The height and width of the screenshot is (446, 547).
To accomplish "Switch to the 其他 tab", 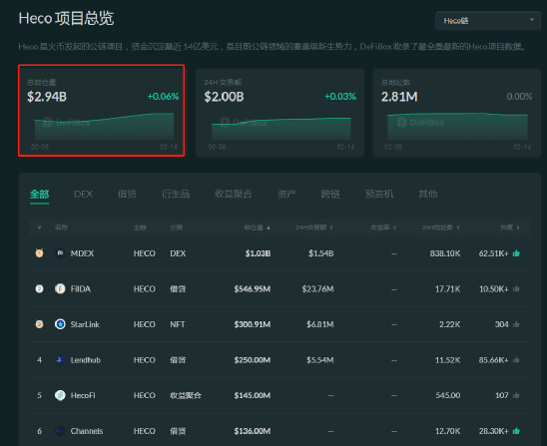I will tap(427, 194).
